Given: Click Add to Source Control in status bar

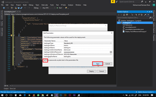Looking at the screenshot, I should pyautogui.click(x=145, y=92).
